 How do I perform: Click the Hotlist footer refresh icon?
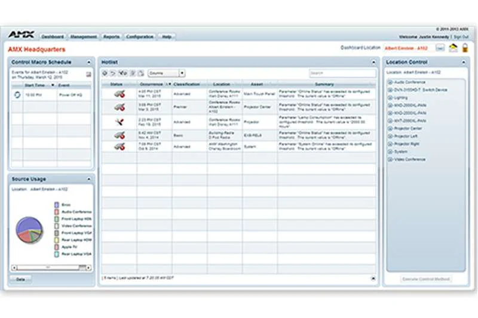tap(373, 278)
